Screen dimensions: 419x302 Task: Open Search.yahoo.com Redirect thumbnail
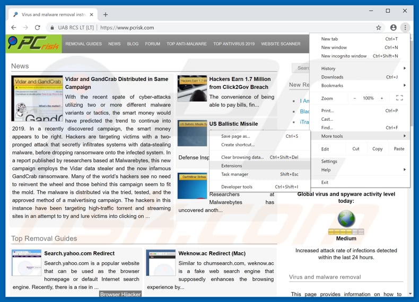[27, 263]
